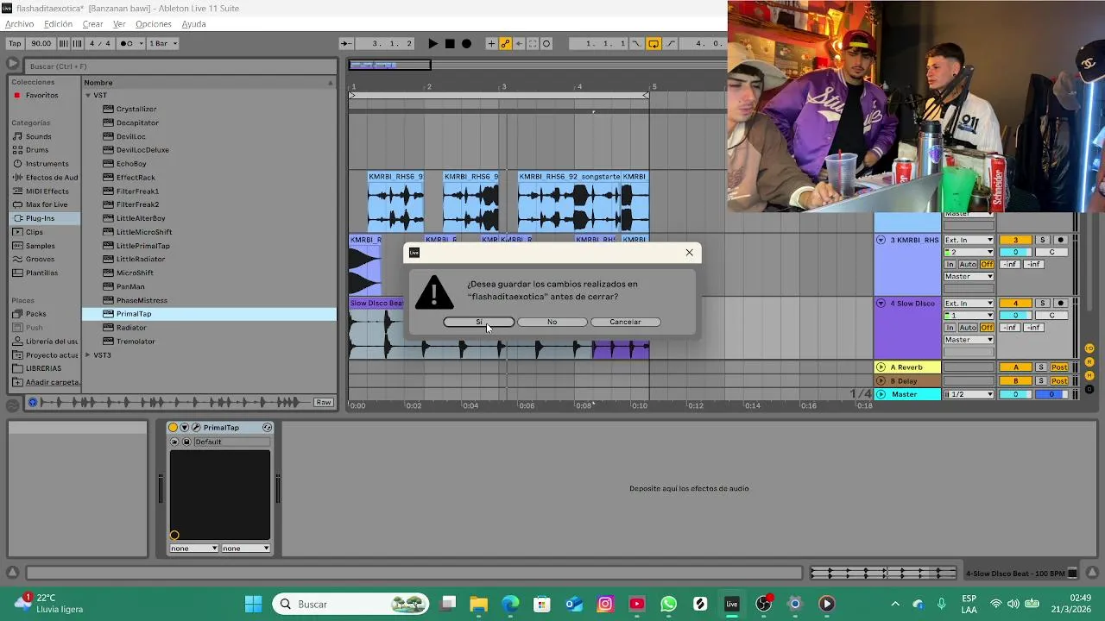1105x621 pixels.
Task: Click the Re-enable Automation arrow button
Action: tap(519, 44)
